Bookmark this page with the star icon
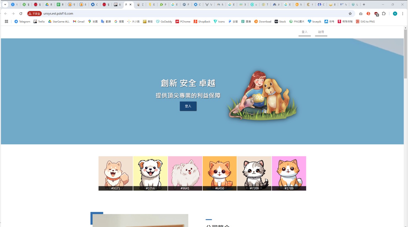The width and height of the screenshot is (408, 227). [350, 14]
